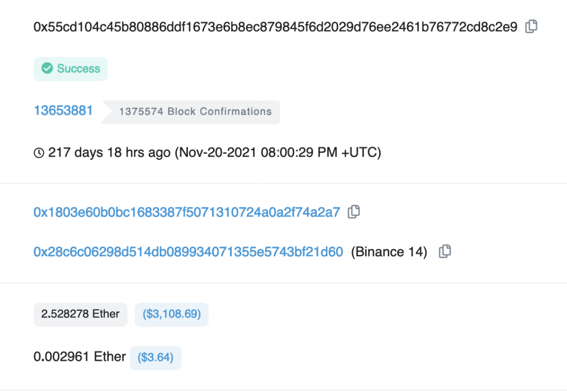The width and height of the screenshot is (567, 391).
Task: Click the 2.528278 Ether value badge
Action: 80,314
